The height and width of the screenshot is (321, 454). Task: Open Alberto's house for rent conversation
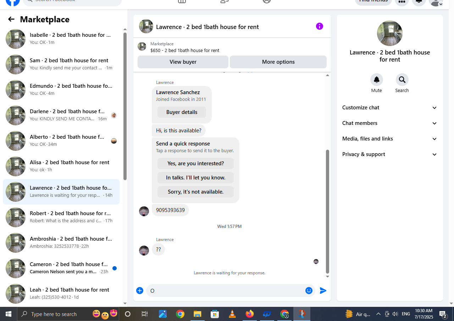pos(61,141)
